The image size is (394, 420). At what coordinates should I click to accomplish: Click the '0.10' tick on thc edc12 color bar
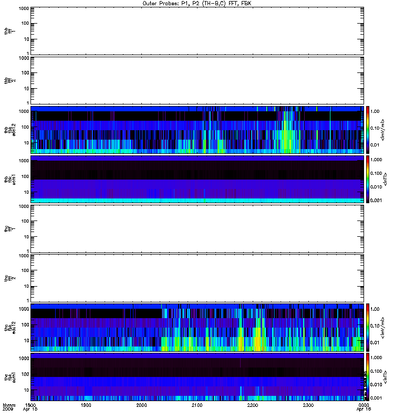click(x=375, y=325)
